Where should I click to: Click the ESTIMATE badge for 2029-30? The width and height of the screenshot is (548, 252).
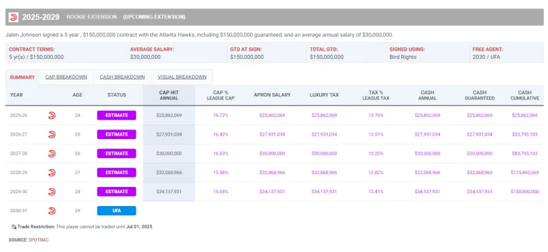click(116, 192)
